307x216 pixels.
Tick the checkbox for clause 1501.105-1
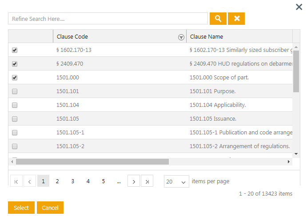(x=15, y=133)
